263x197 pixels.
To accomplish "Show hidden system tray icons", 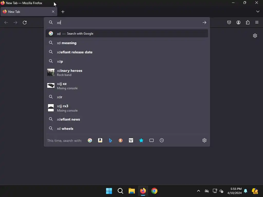I will (199, 191).
